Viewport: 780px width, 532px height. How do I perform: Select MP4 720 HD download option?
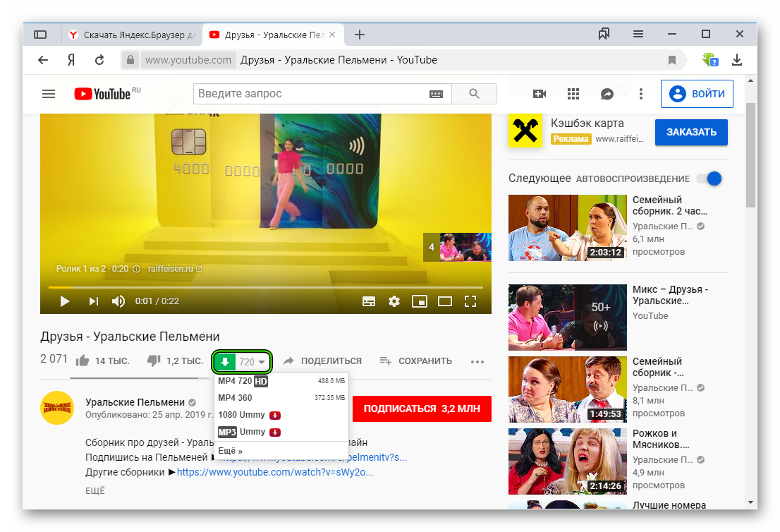click(281, 381)
